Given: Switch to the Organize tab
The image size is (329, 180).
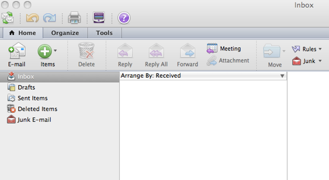Looking at the screenshot, I should click(x=65, y=33).
